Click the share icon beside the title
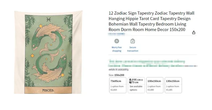 point(194,32)
